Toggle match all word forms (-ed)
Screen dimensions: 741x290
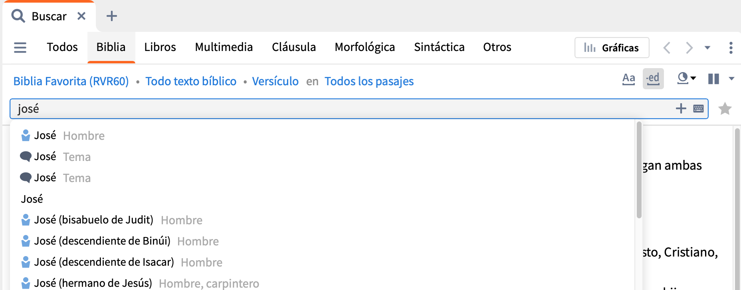653,78
